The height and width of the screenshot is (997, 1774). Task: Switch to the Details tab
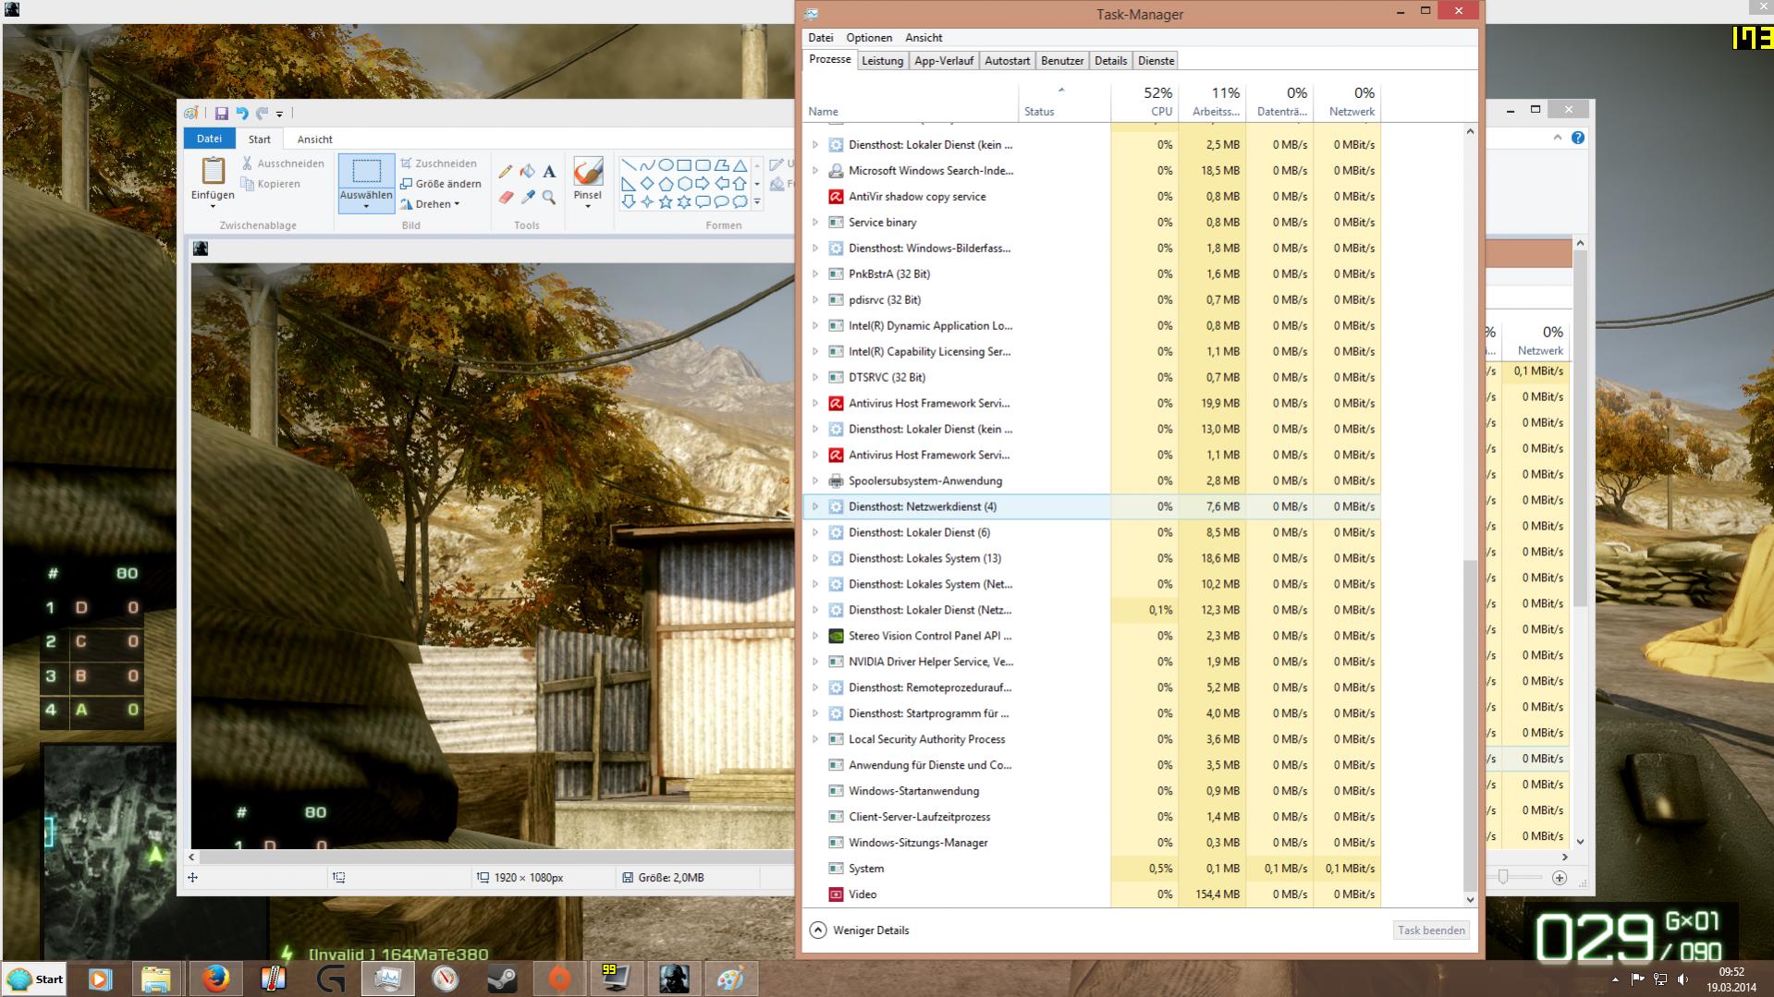1110,61
